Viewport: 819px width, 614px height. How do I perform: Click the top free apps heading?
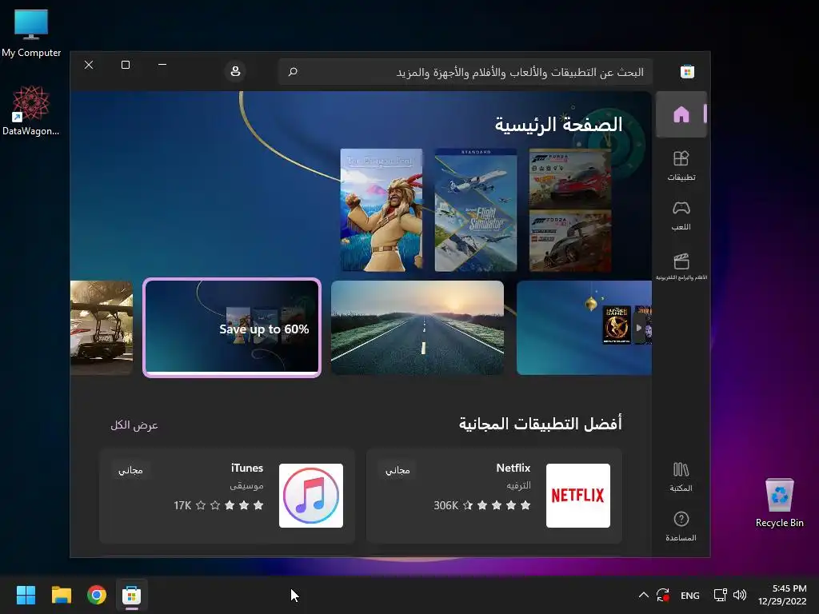[x=540, y=424]
